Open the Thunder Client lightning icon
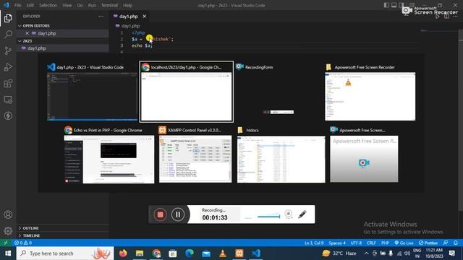463x260 pixels. point(8,116)
